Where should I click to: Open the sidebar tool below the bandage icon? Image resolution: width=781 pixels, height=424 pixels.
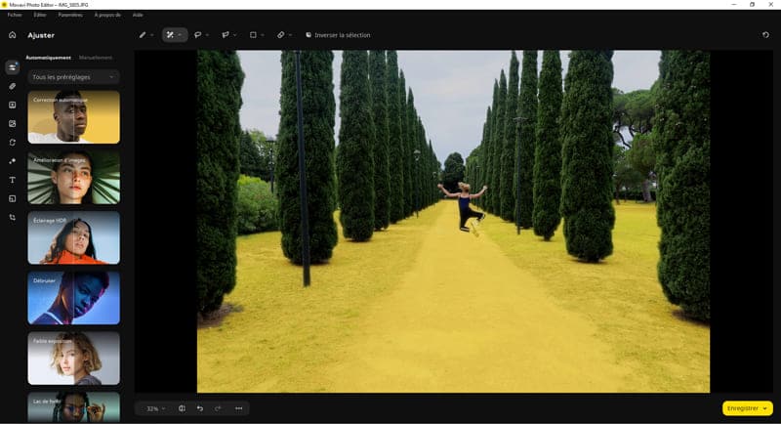13,106
